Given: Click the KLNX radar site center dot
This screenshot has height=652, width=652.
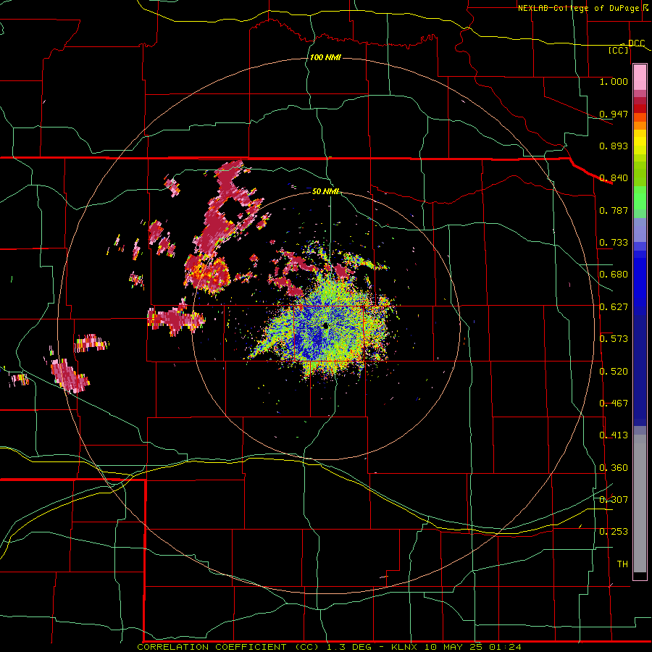Looking at the screenshot, I should [325, 326].
